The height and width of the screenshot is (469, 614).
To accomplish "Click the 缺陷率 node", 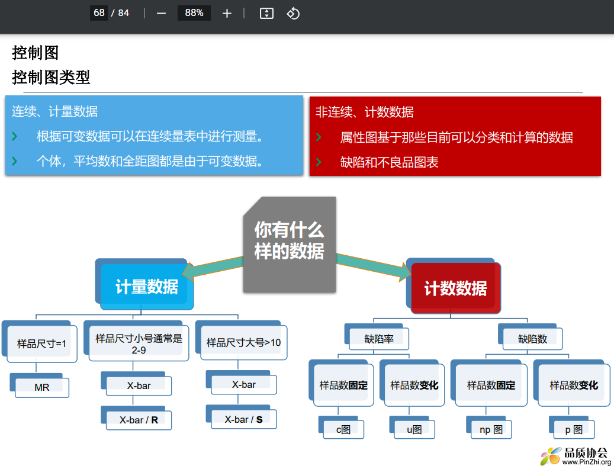I will [379, 339].
